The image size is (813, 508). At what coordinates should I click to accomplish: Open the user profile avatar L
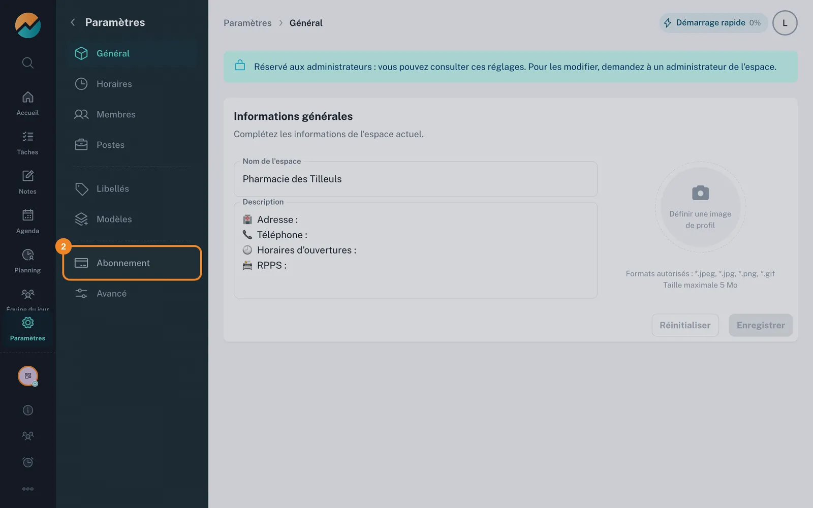point(785,23)
